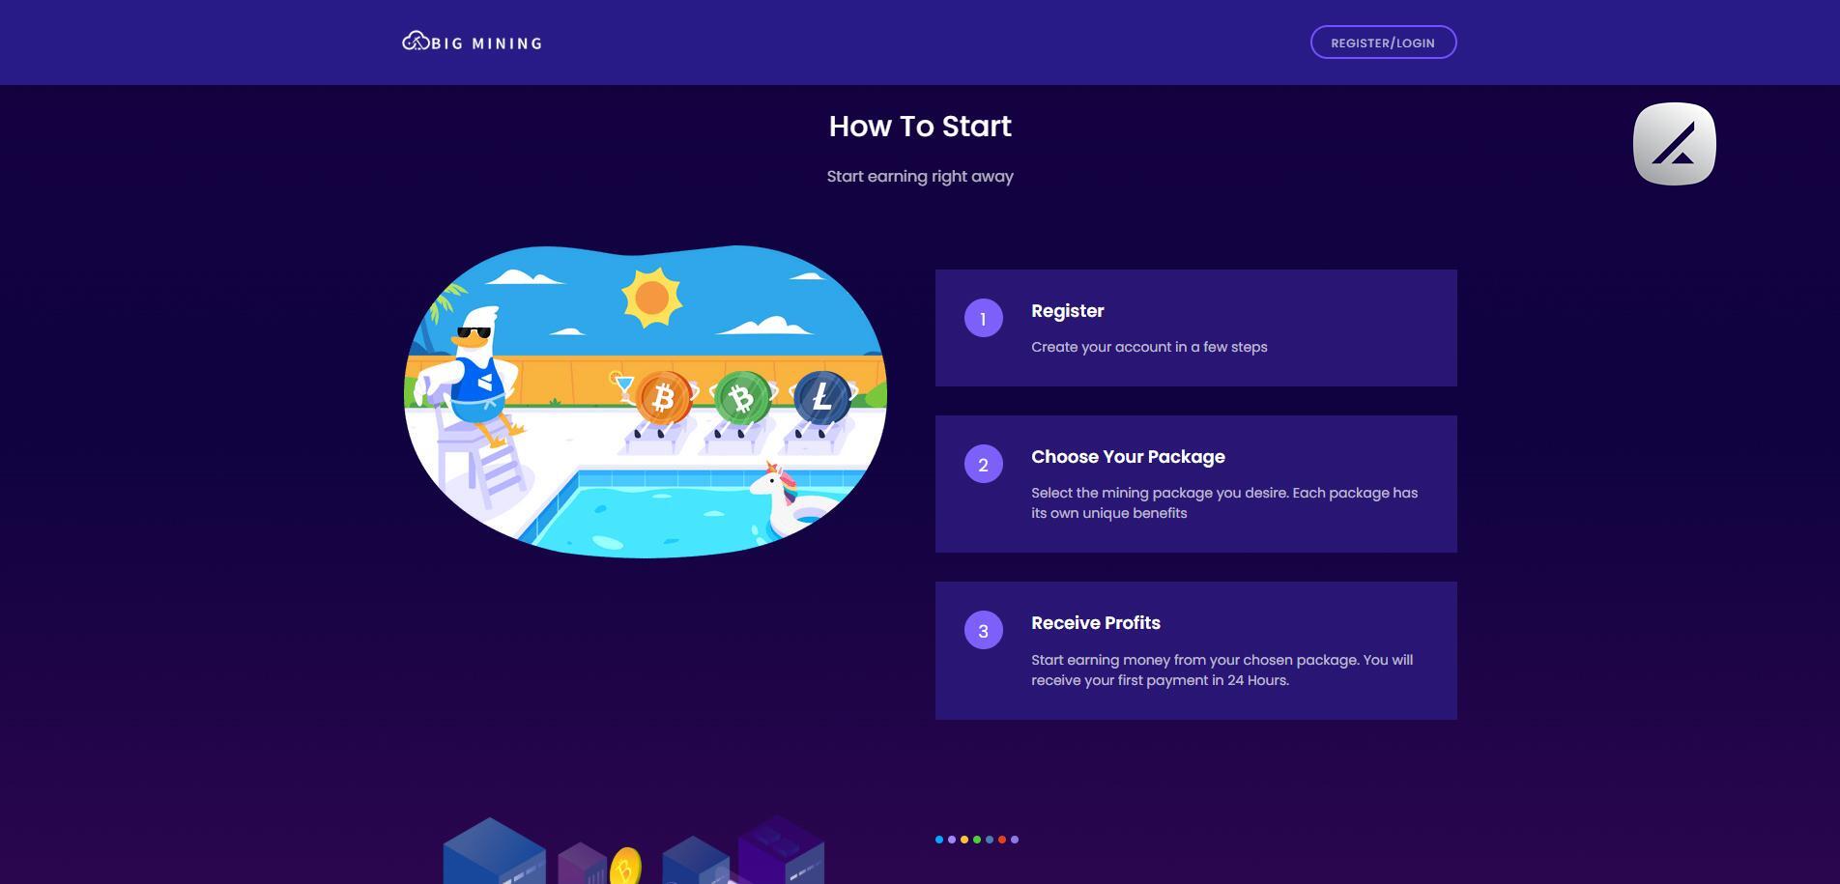1840x884 pixels.
Task: Click the green Bitcoin Cash coin
Action: [x=742, y=397]
